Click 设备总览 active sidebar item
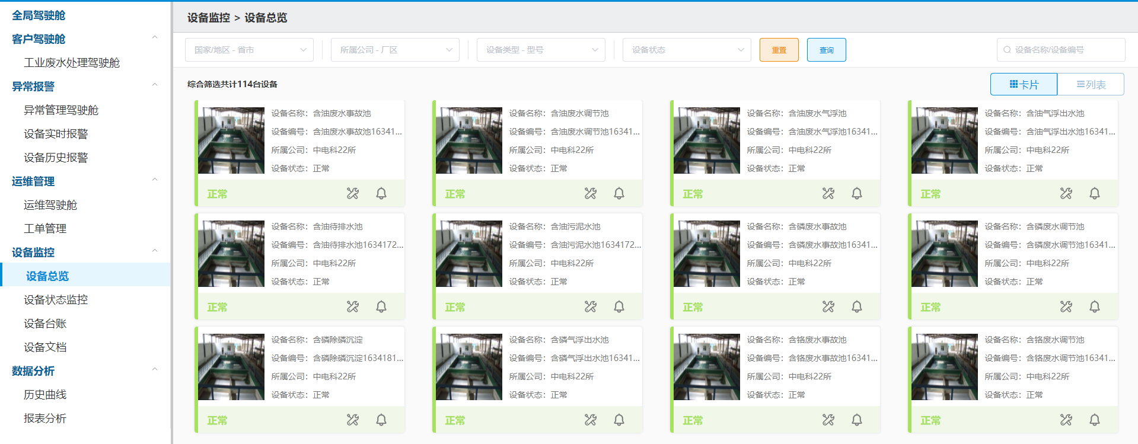The height and width of the screenshot is (444, 1138). point(85,275)
